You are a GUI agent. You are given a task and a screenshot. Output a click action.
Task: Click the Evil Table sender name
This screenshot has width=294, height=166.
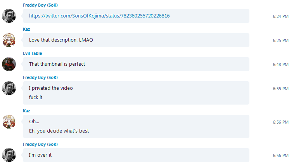(x=33, y=53)
